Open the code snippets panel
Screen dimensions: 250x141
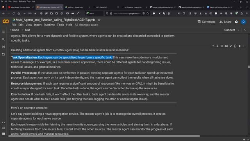[4, 123]
